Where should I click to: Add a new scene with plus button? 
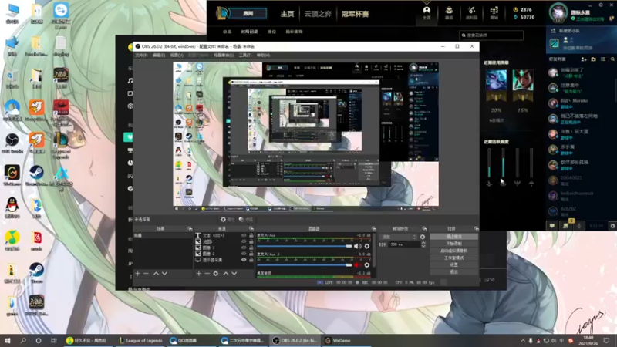click(137, 274)
